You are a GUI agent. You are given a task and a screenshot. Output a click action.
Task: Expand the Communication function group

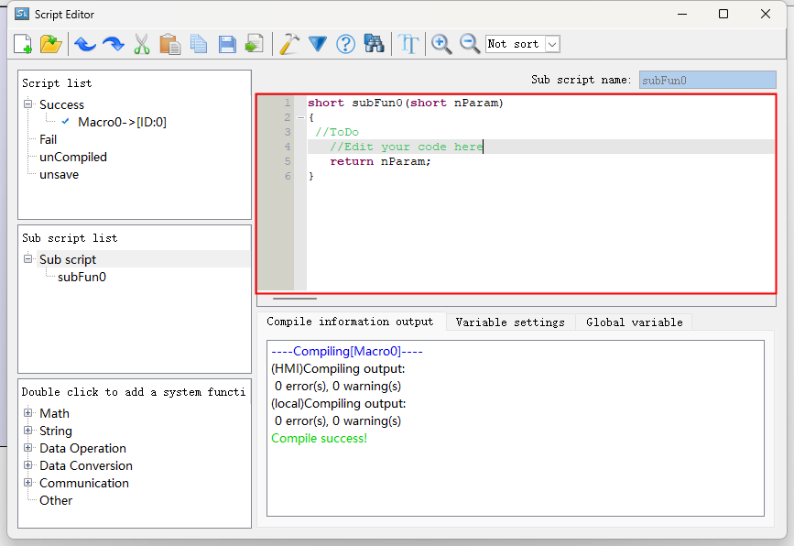28,483
